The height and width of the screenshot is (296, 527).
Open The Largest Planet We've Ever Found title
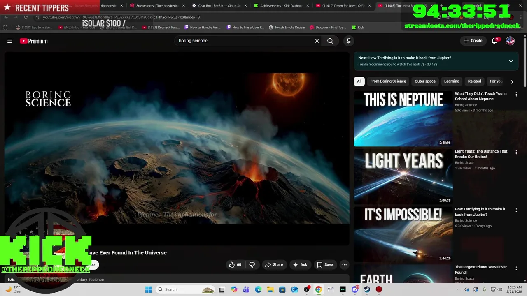pos(480,270)
